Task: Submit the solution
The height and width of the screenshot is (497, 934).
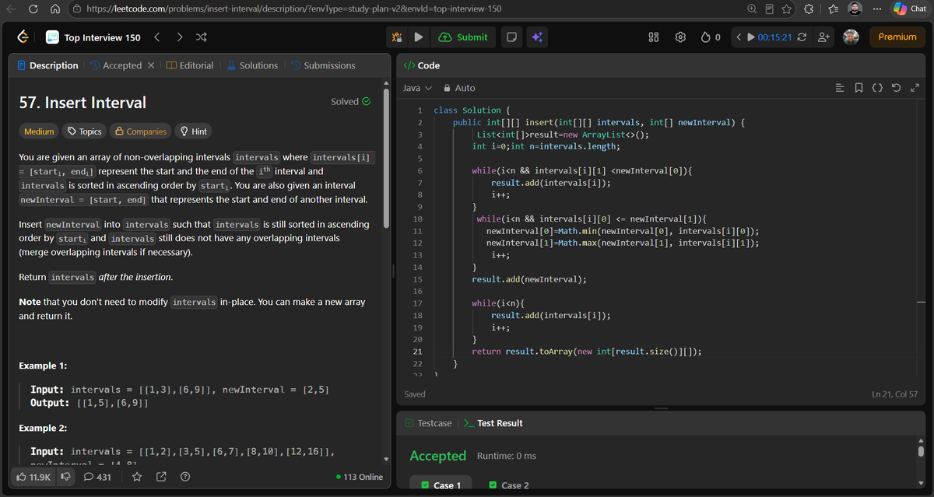Action: click(464, 37)
